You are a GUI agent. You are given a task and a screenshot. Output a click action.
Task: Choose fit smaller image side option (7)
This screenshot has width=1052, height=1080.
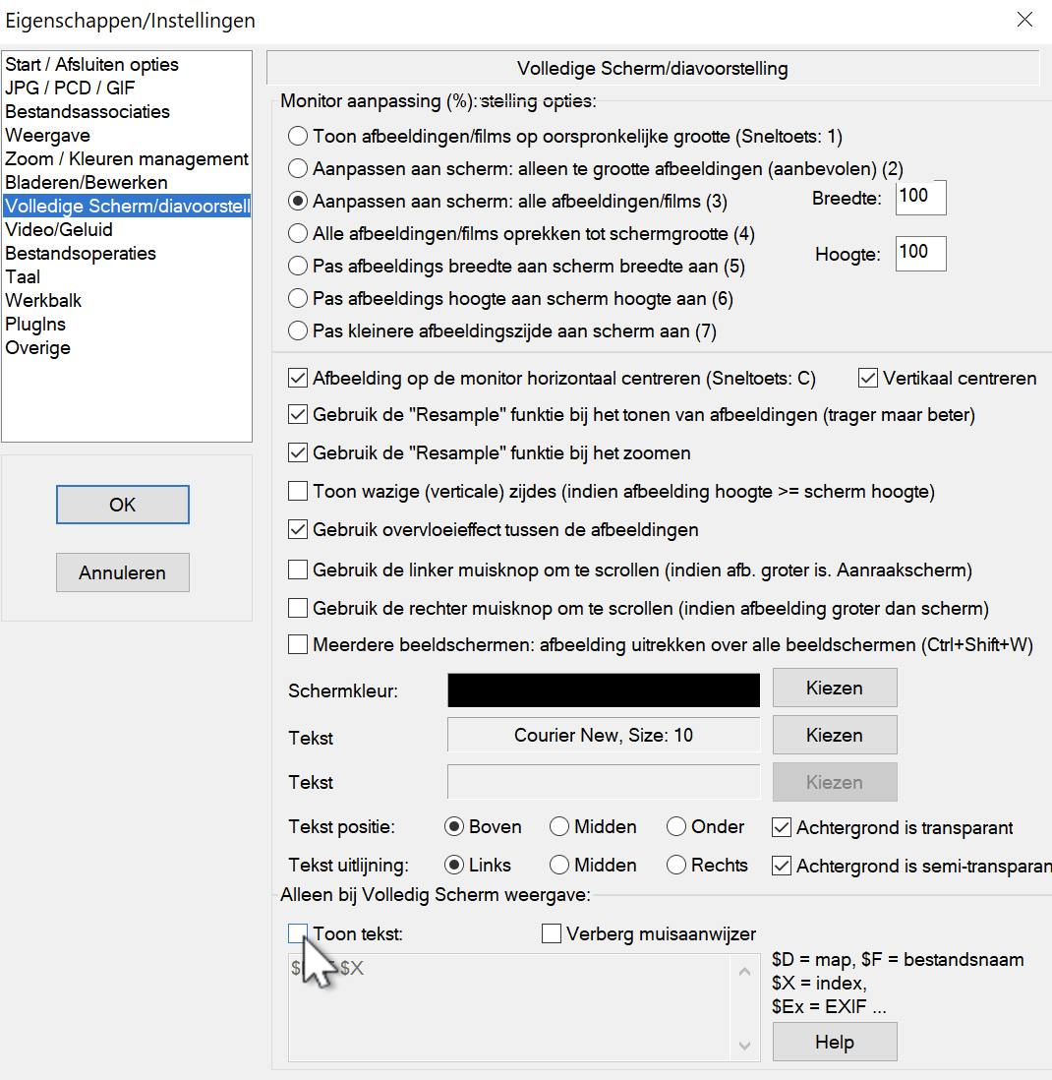point(298,330)
